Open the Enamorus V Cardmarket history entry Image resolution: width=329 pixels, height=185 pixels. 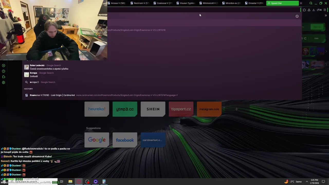[x=162, y=95]
